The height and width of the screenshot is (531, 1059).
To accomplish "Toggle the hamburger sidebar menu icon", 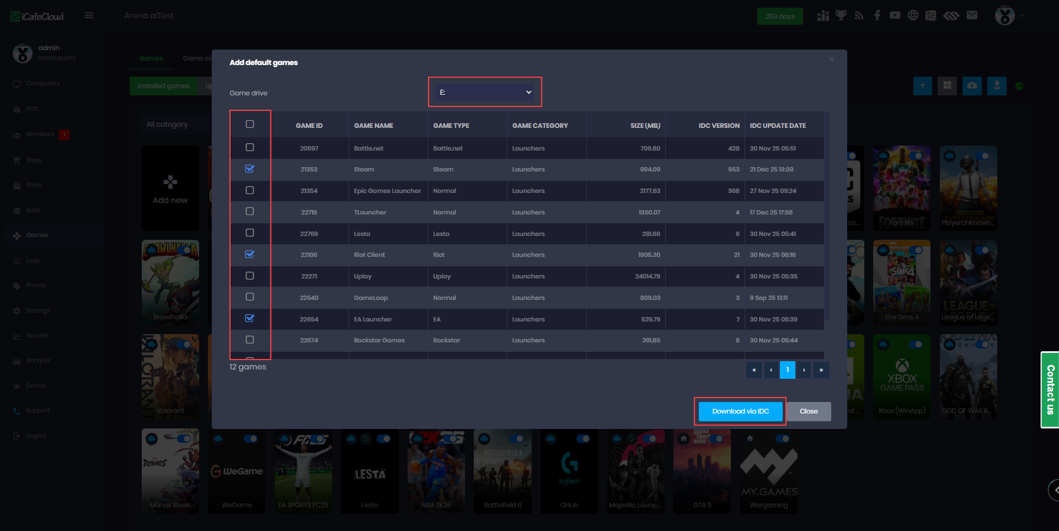I will 89,15.
